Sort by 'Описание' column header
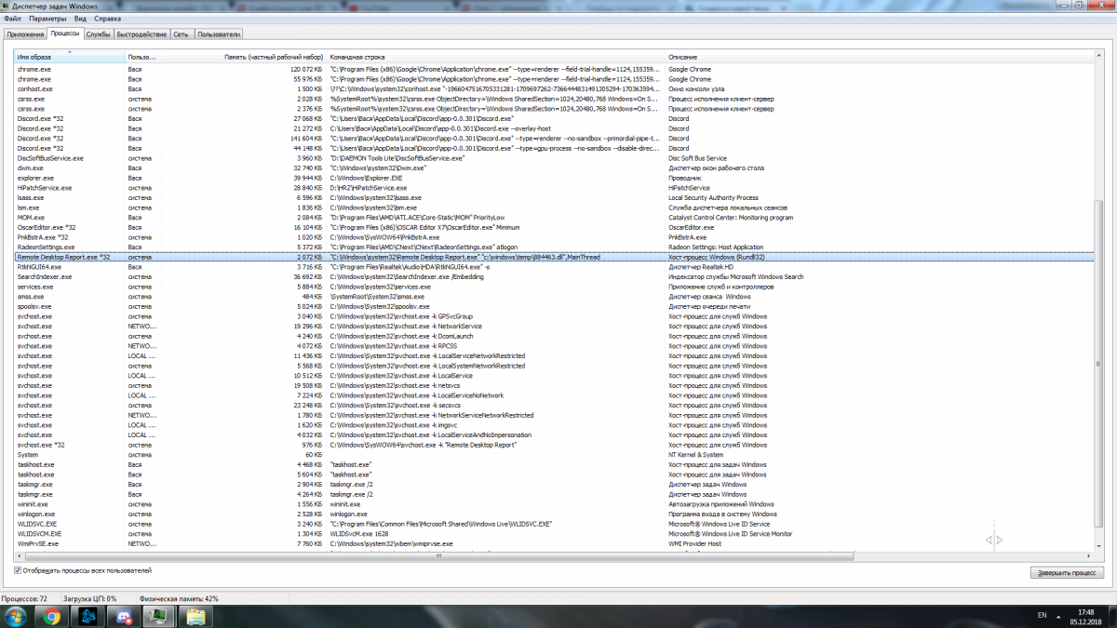This screenshot has width=1117, height=628. pos(879,58)
